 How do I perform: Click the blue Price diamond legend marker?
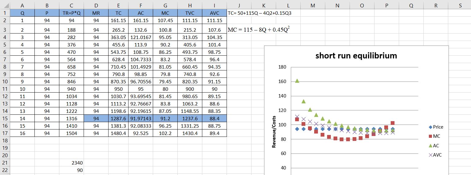(x=430, y=127)
